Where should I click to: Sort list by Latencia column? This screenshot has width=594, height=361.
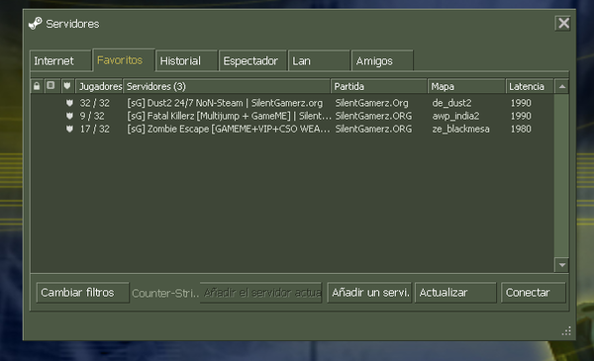(x=530, y=86)
